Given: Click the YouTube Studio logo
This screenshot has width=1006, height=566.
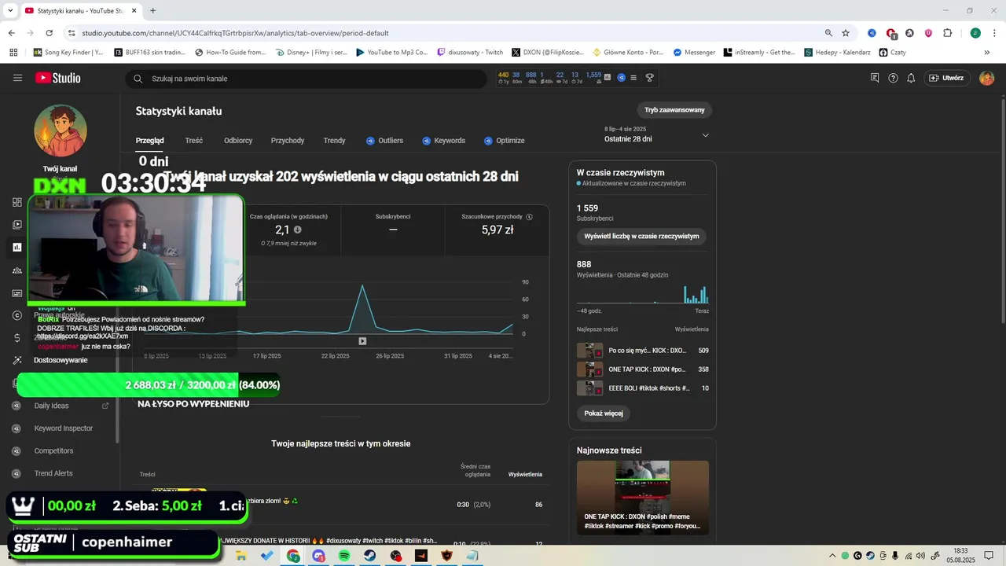Looking at the screenshot, I should (57, 78).
